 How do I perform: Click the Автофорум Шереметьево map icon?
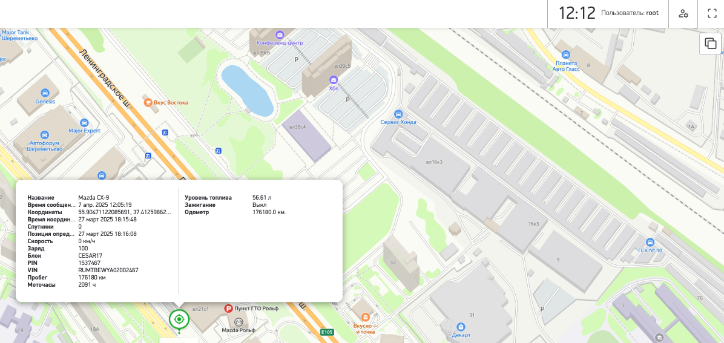coord(44,135)
